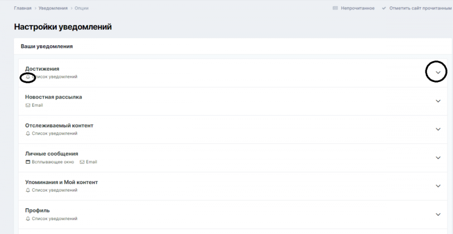Viewport: 453px width, 234px height.
Task: Click Отметить сайт прочитанным
Action: coord(420,8)
